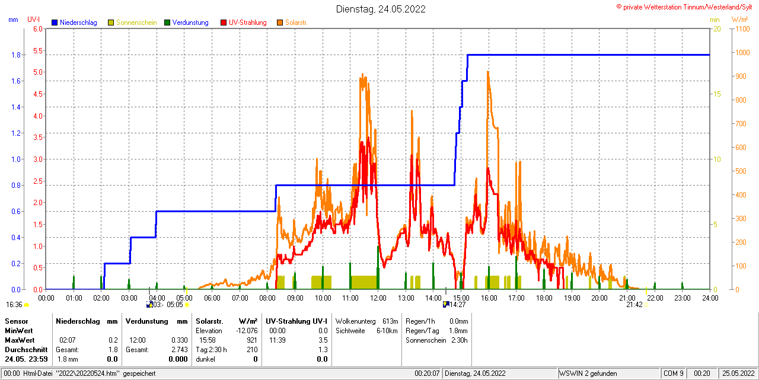Click the 12:00 label on the time axis
Screen dimensions: 759x380
pos(378,298)
